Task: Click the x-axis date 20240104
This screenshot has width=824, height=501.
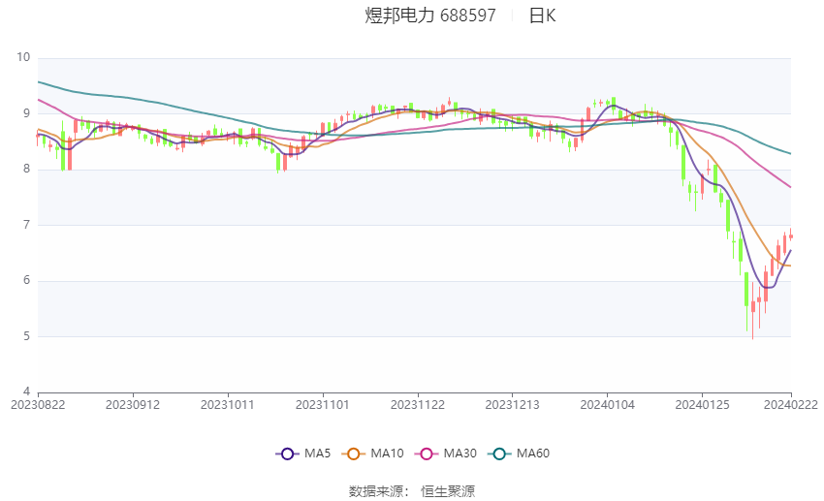Action: (x=608, y=405)
